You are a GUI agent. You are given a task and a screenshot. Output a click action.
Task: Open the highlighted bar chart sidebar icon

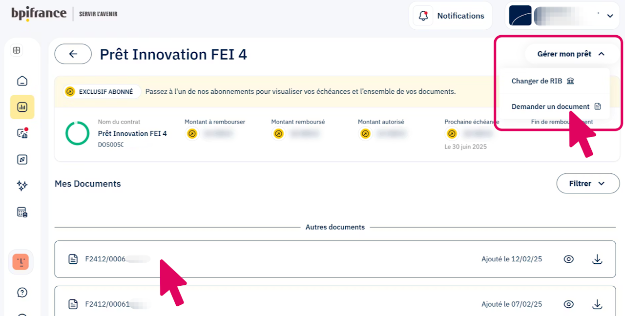point(22,107)
